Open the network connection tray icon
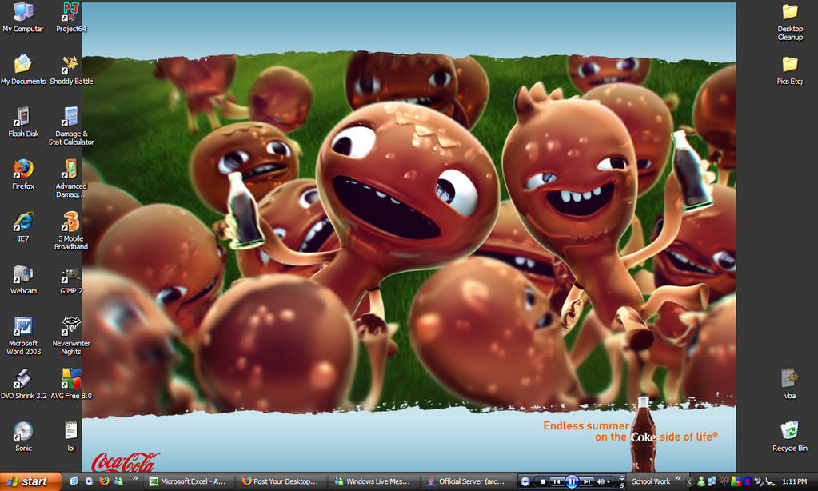Image resolution: width=818 pixels, height=491 pixels. pyautogui.click(x=712, y=481)
